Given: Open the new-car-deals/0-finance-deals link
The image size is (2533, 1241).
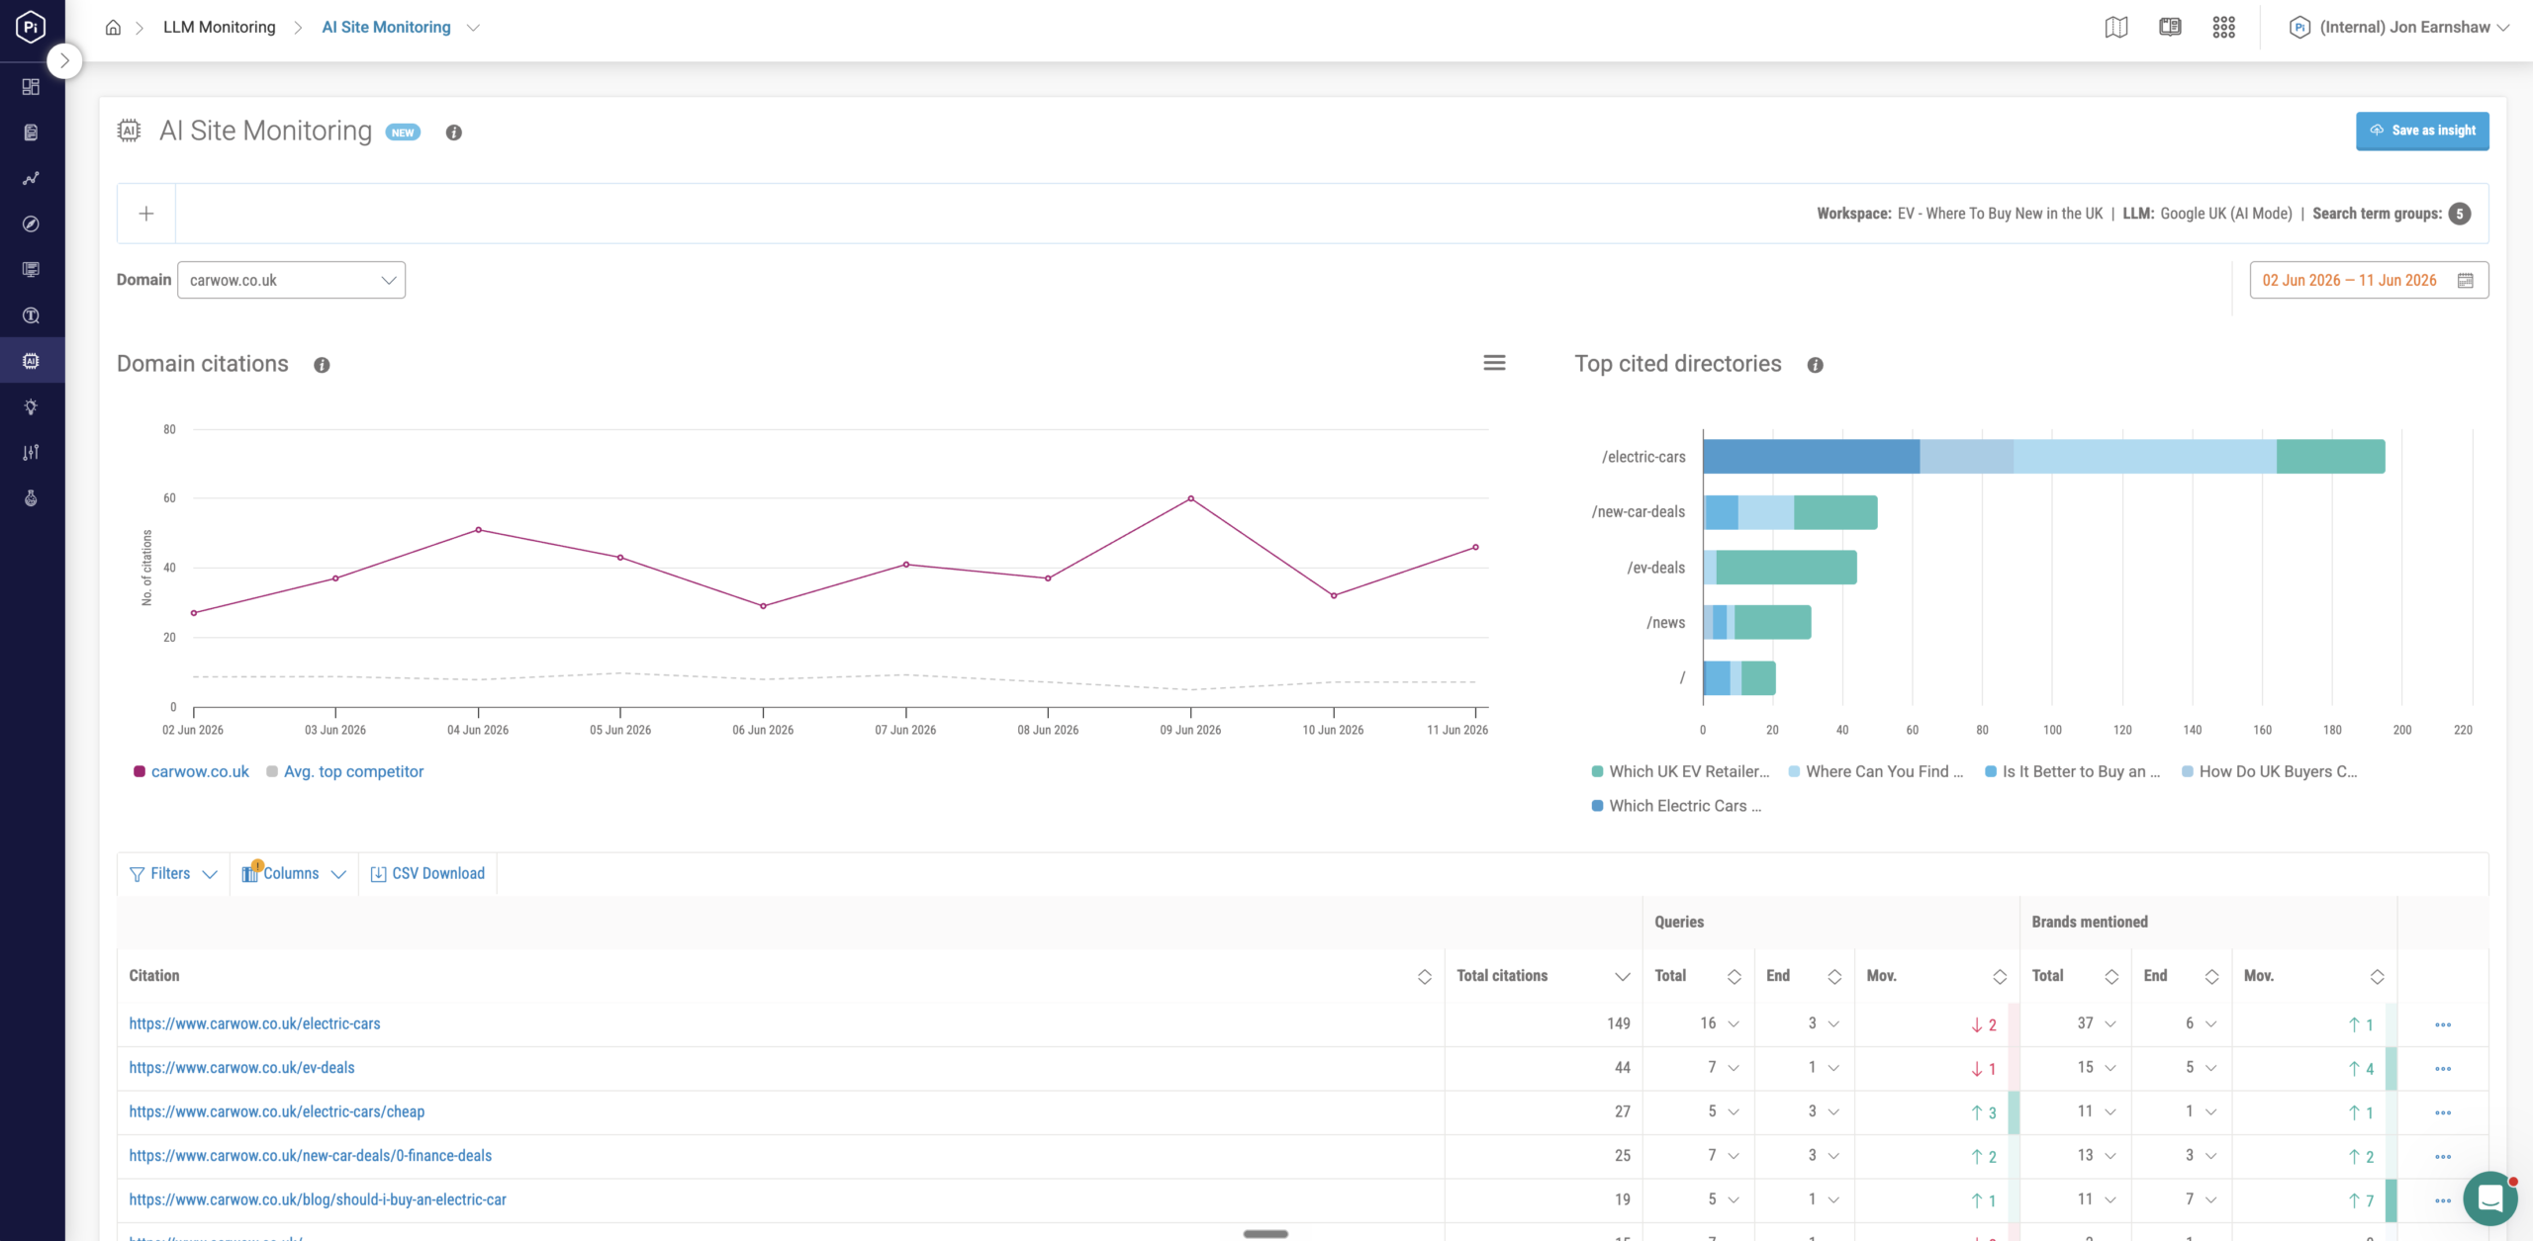Looking at the screenshot, I should [x=311, y=1156].
